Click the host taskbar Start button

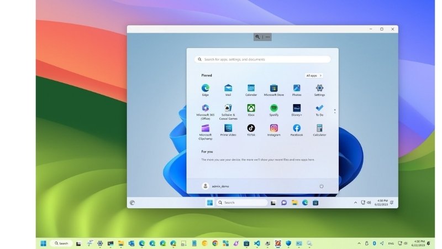[44, 243]
